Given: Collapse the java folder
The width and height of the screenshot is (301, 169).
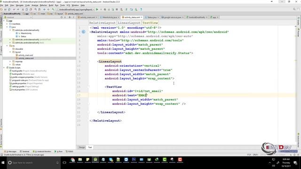Looking at the screenshot, I should coord(8,27).
